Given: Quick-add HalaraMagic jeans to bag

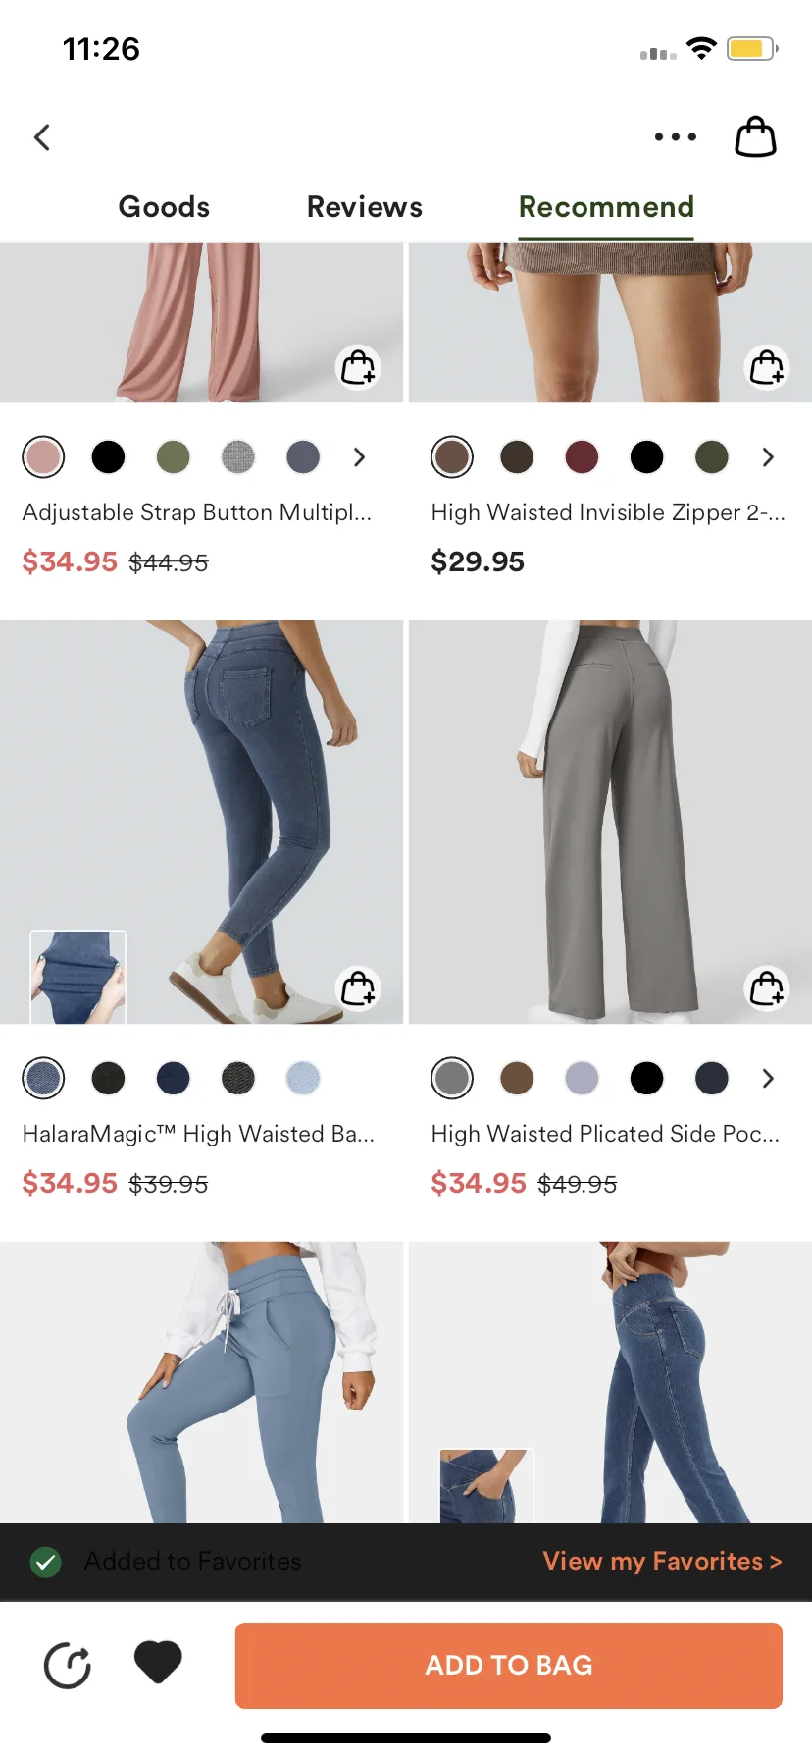Looking at the screenshot, I should [358, 988].
